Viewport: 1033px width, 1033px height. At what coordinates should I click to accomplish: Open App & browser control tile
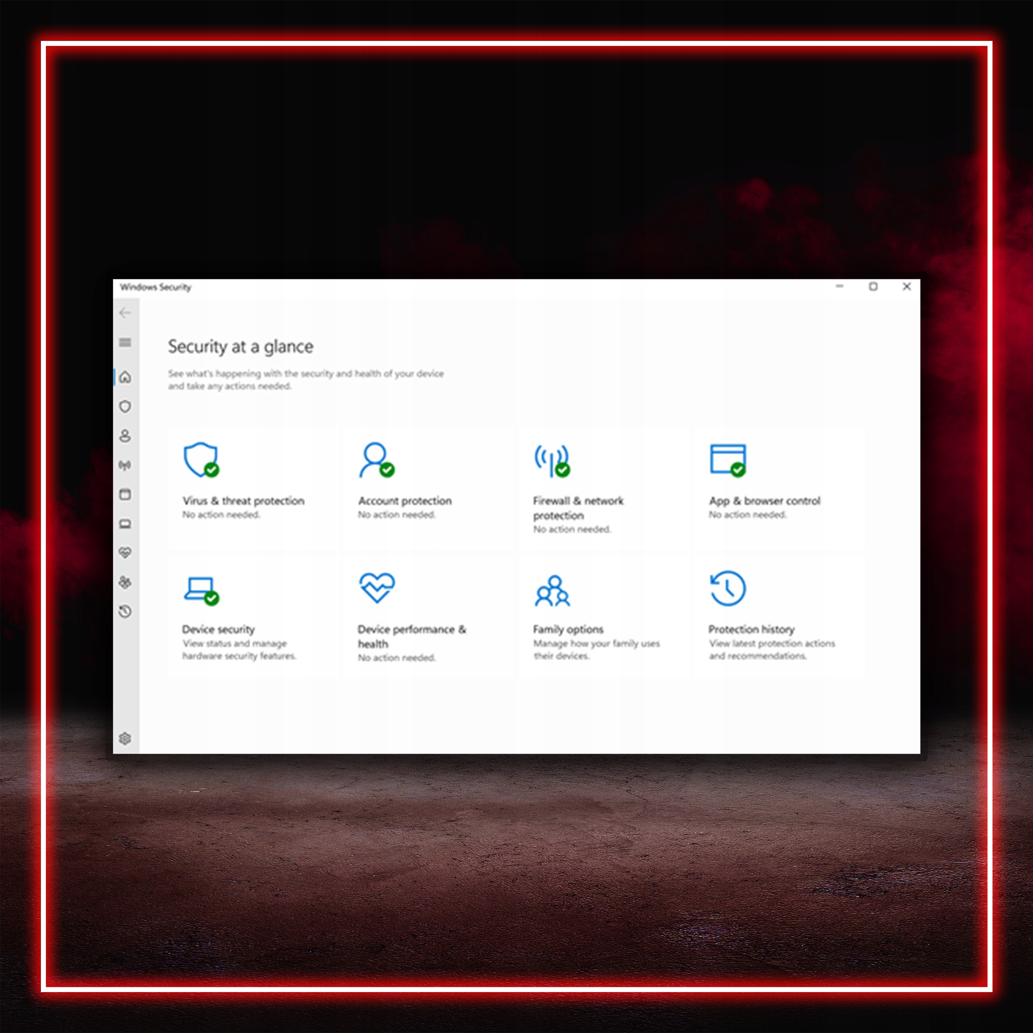pos(764,500)
